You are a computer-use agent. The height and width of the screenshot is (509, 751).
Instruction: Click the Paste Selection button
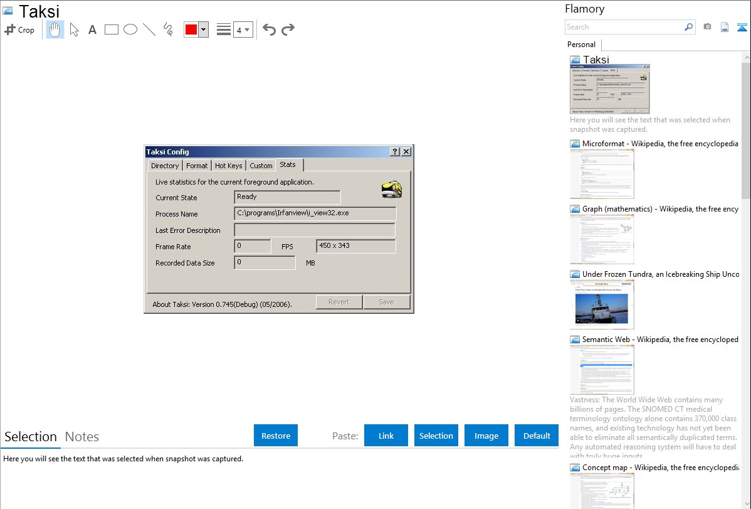point(436,436)
